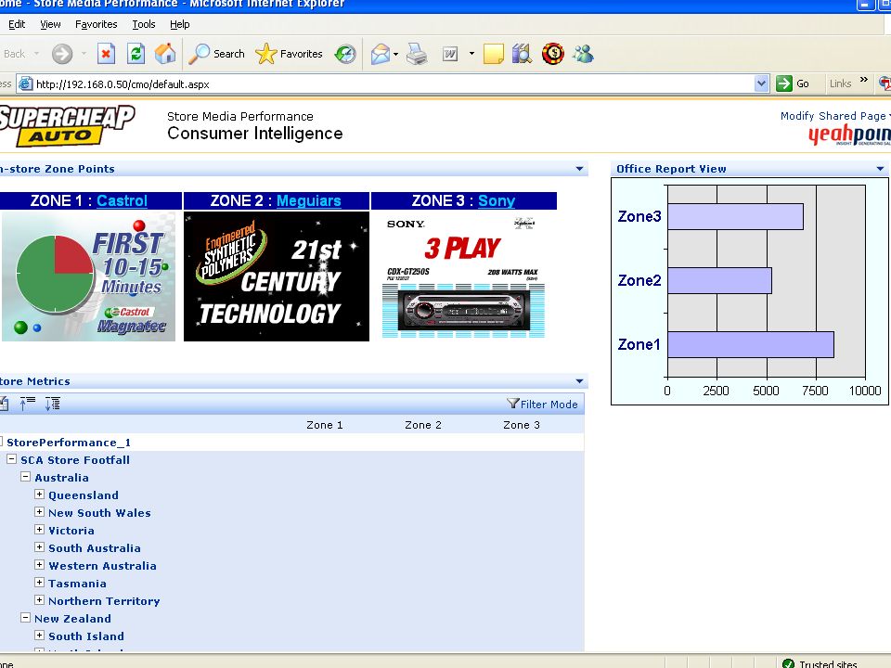Open the Mail envelope icon
The image size is (891, 668).
(x=381, y=54)
